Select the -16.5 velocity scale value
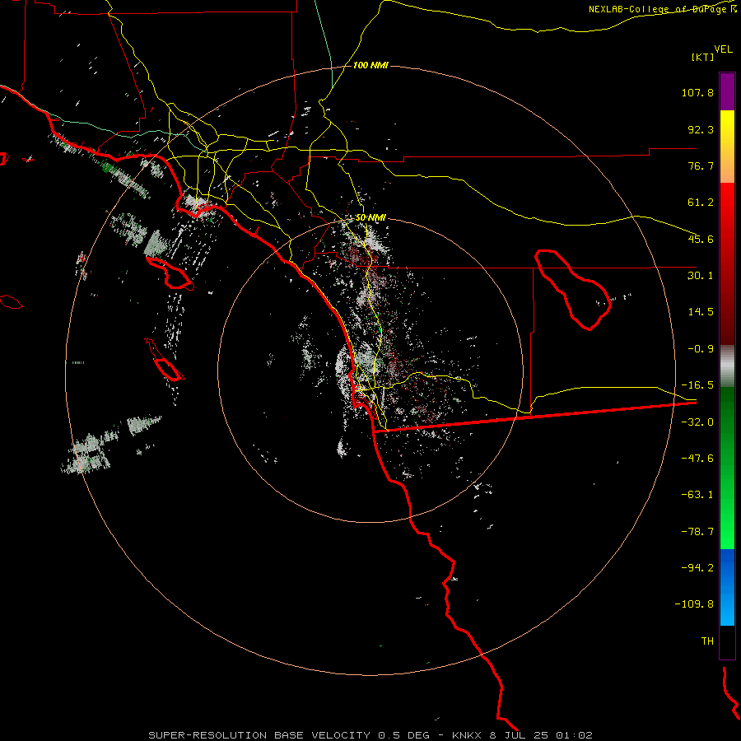This screenshot has height=741, width=741. pyautogui.click(x=697, y=385)
